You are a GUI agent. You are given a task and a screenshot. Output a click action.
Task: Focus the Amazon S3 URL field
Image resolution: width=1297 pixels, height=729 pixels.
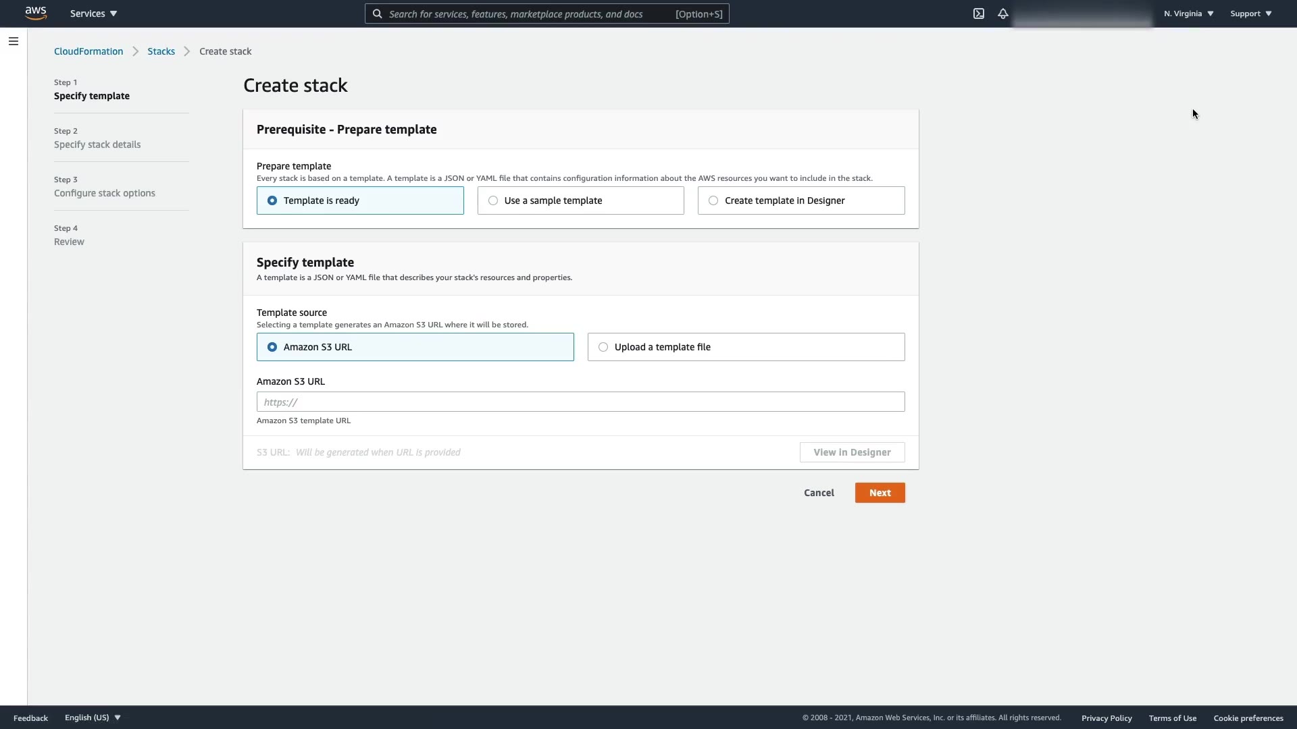pos(580,402)
